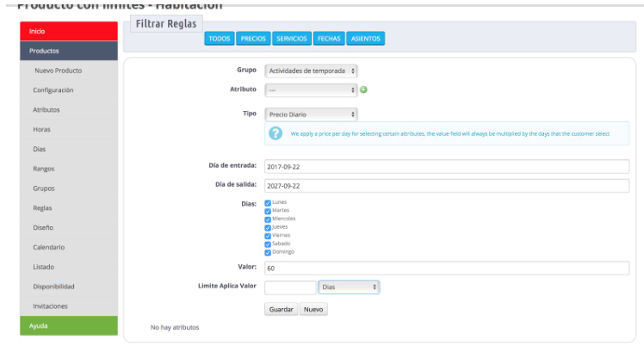Go to Inicio in the sidebar
Viewport: 644px width, 346px height.
pos(69,31)
